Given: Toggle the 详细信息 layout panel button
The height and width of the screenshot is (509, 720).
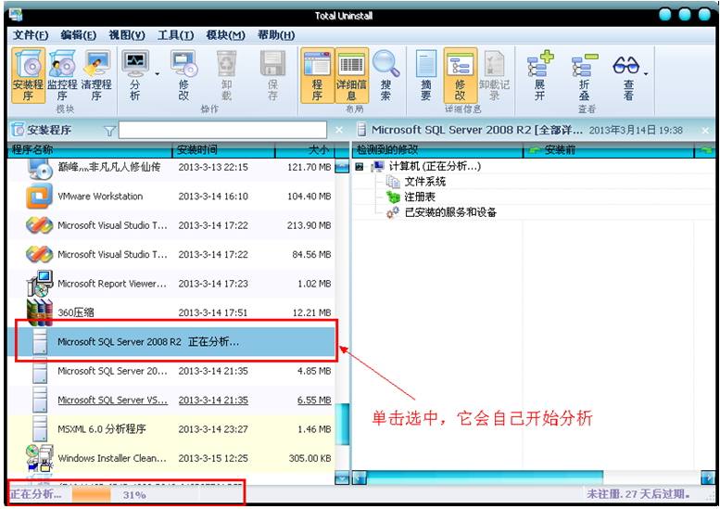Looking at the screenshot, I should coord(352,76).
